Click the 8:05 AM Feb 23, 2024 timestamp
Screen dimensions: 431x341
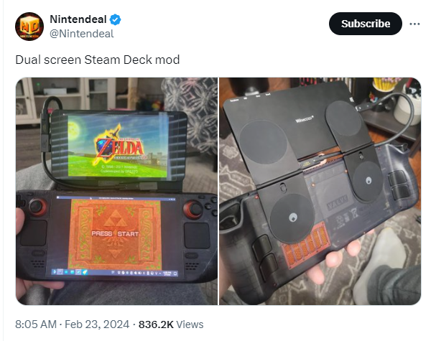tap(72, 324)
